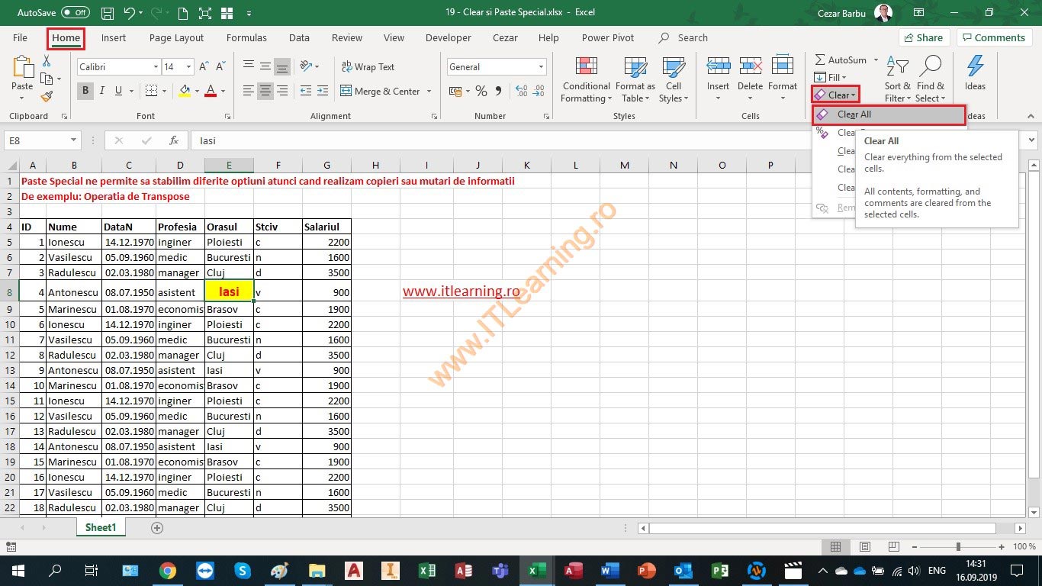
Task: Click the Increase Decimal icon
Action: coord(522,91)
